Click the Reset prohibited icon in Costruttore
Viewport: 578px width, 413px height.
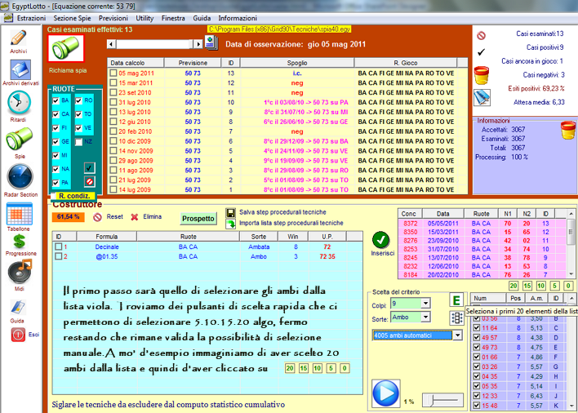(97, 217)
